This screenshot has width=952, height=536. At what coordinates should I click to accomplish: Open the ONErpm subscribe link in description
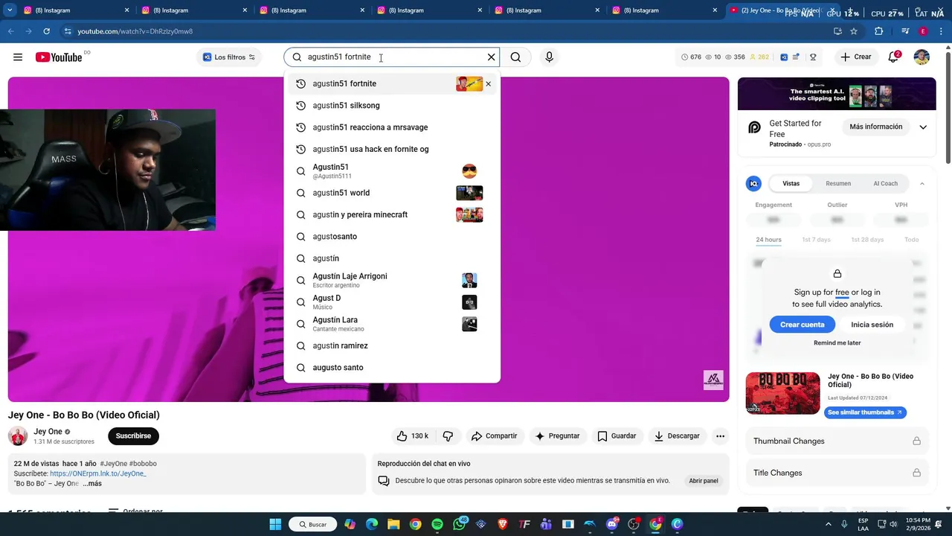click(x=98, y=474)
